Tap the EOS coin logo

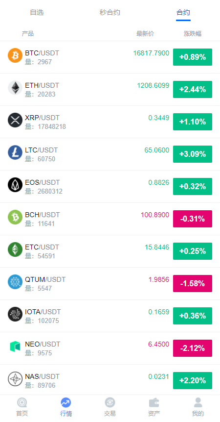[15, 185]
